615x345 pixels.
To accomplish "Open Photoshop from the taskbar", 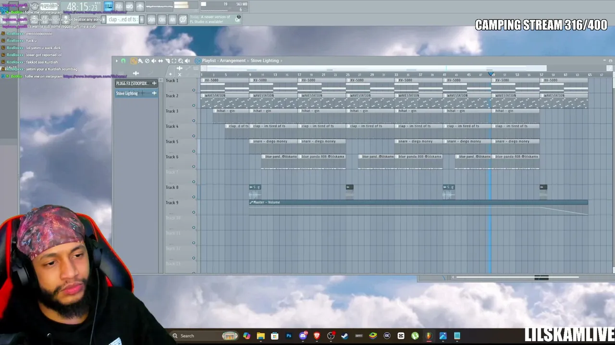I will point(289,336).
